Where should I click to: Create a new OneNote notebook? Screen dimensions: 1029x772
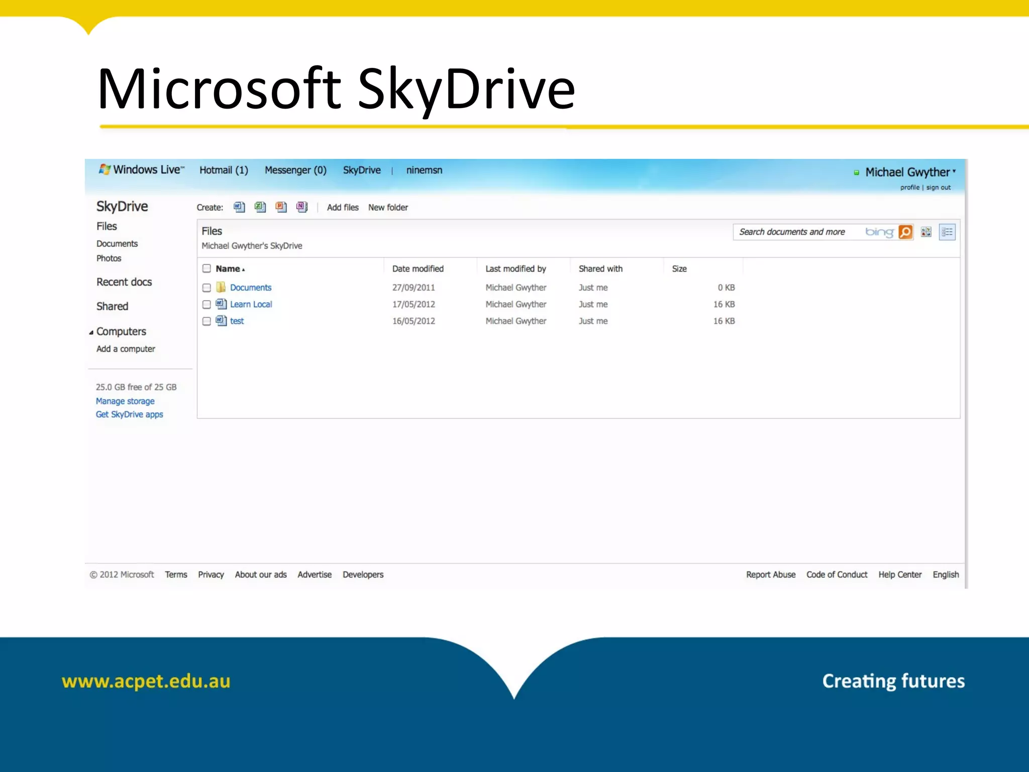coord(302,207)
